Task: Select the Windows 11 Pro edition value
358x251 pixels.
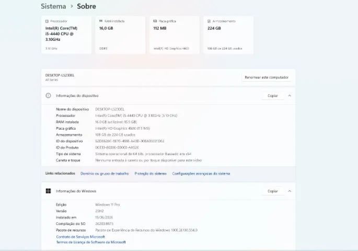Action: (x=107, y=204)
